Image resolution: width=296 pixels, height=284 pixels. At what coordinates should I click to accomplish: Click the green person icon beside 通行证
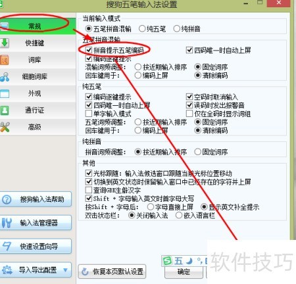click(x=5, y=110)
